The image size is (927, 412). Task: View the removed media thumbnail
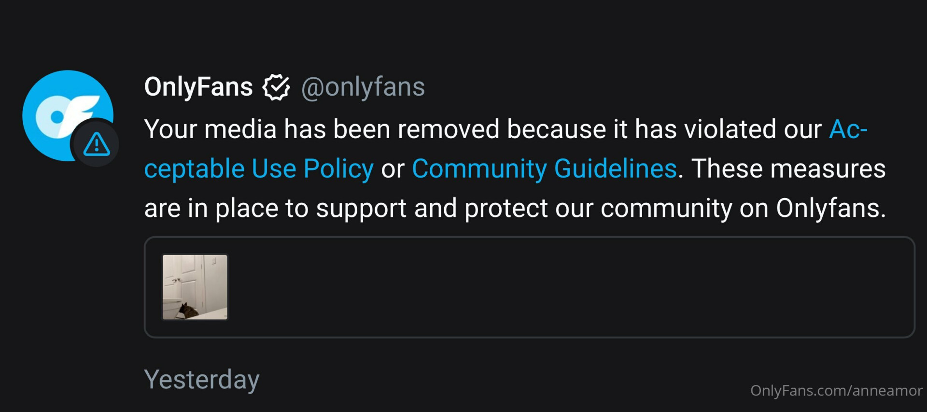[195, 287]
